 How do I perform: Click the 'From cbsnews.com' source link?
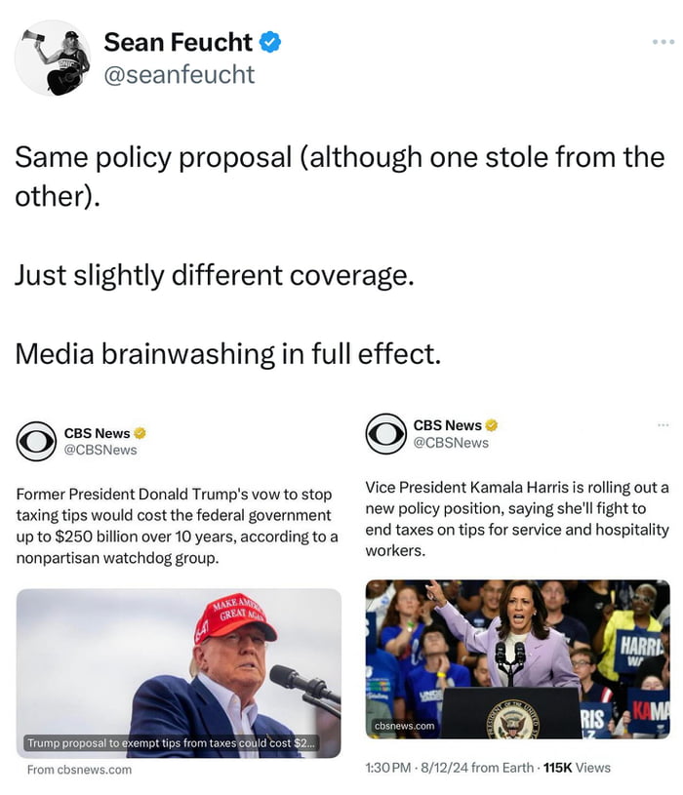coord(80,770)
